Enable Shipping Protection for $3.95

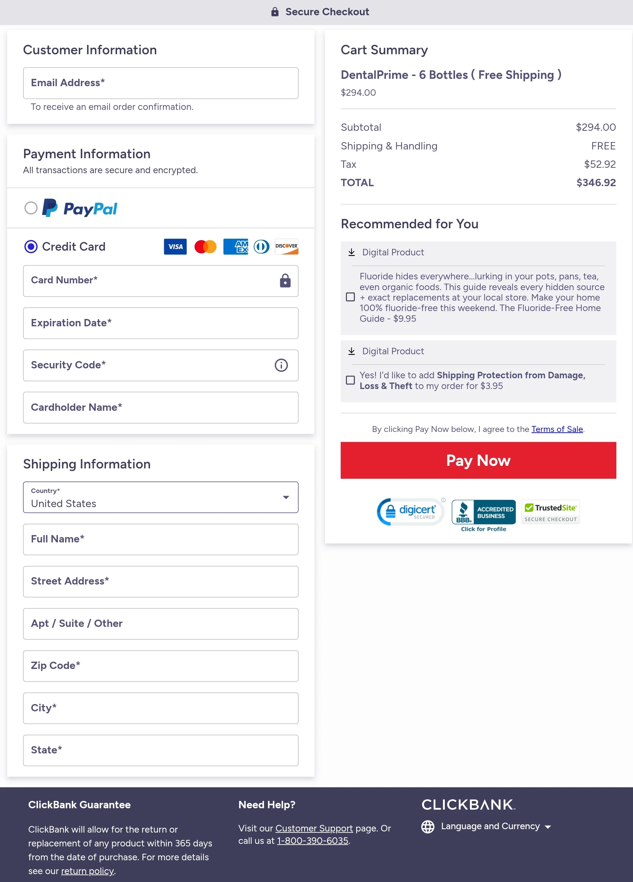pos(350,380)
